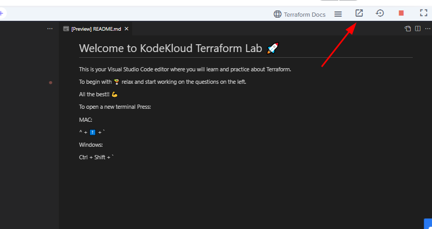Click the purple plus icon at top-left

(x=2, y=14)
